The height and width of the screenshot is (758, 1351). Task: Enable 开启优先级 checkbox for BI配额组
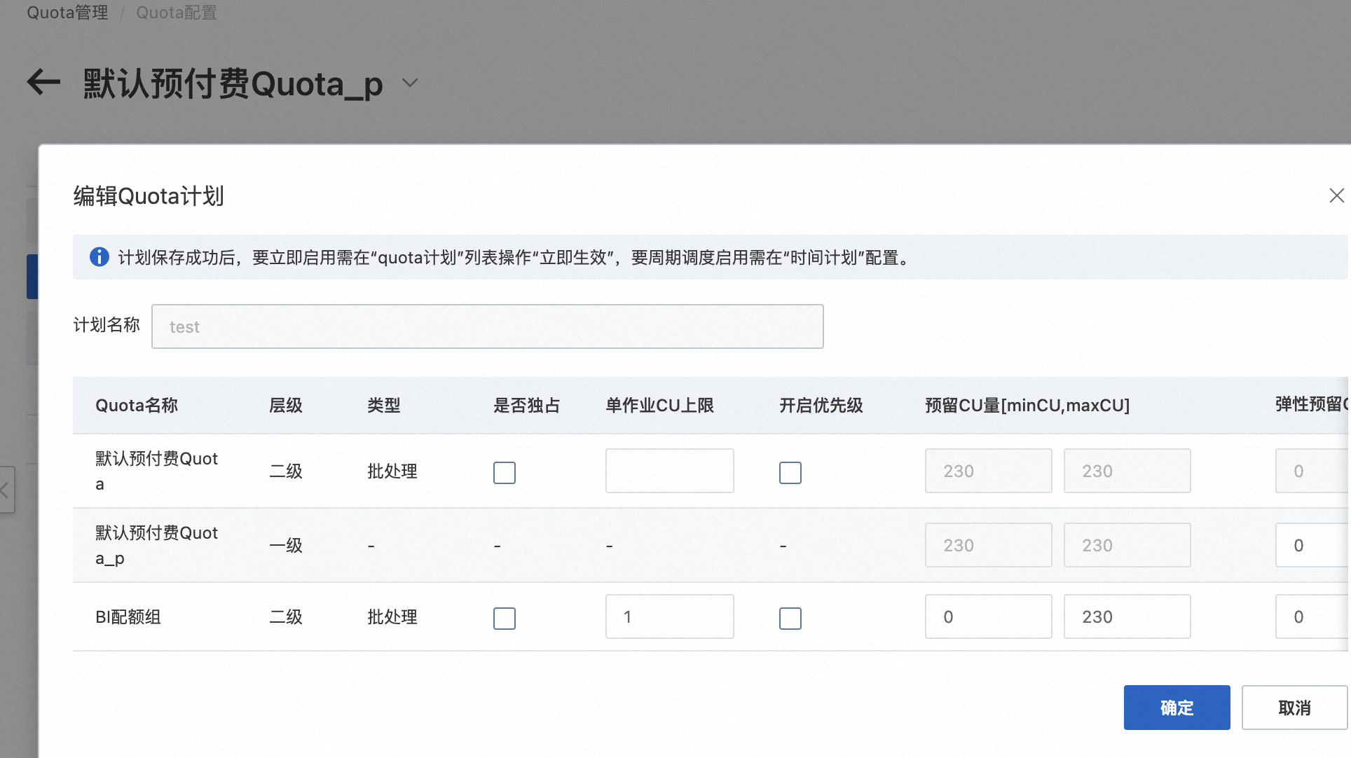pos(790,618)
